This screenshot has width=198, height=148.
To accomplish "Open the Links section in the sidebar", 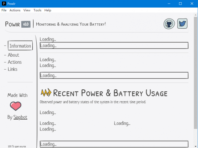I will point(13,69).
